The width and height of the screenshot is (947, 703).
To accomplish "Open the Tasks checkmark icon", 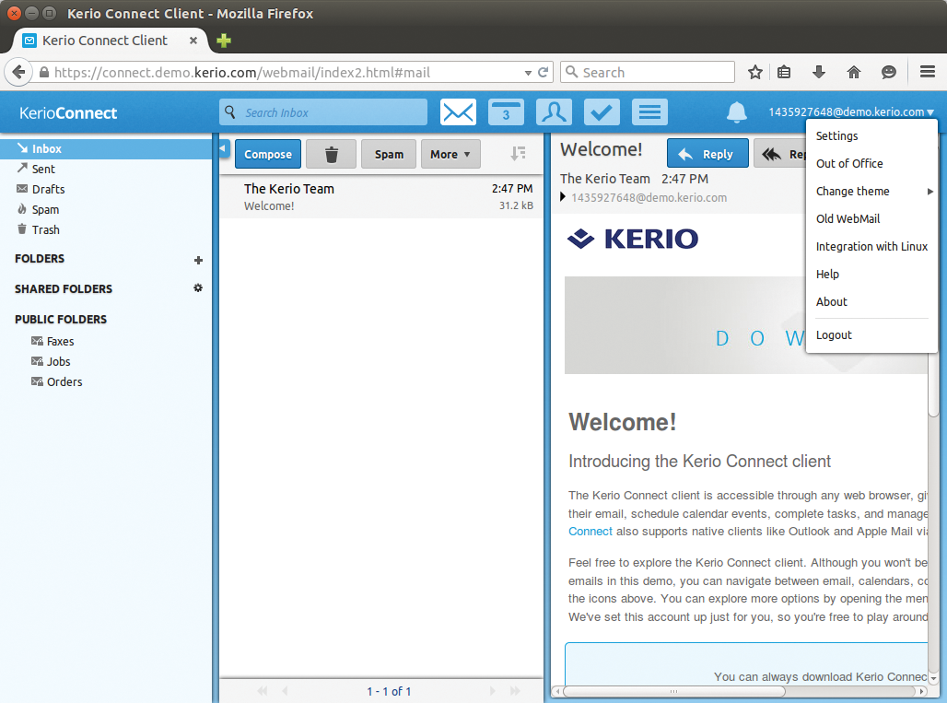I will [x=602, y=111].
